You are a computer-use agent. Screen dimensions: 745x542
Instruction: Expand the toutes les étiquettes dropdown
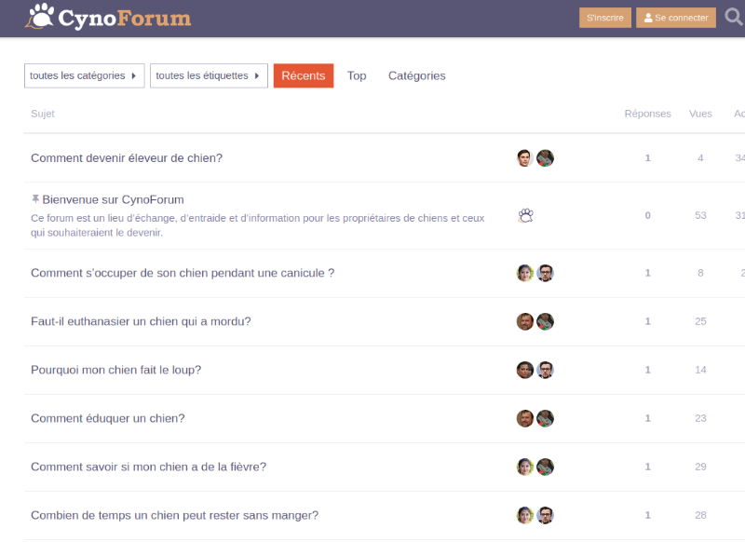[x=209, y=75]
